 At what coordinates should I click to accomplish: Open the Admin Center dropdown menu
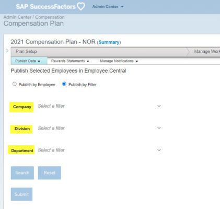click(x=108, y=7)
